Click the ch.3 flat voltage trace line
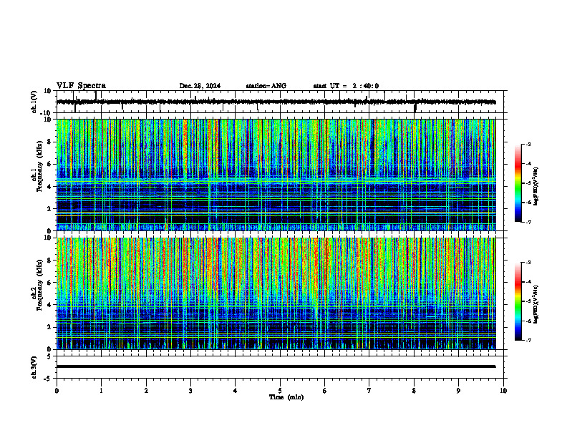This screenshot has width=567, height=438. coord(276,366)
